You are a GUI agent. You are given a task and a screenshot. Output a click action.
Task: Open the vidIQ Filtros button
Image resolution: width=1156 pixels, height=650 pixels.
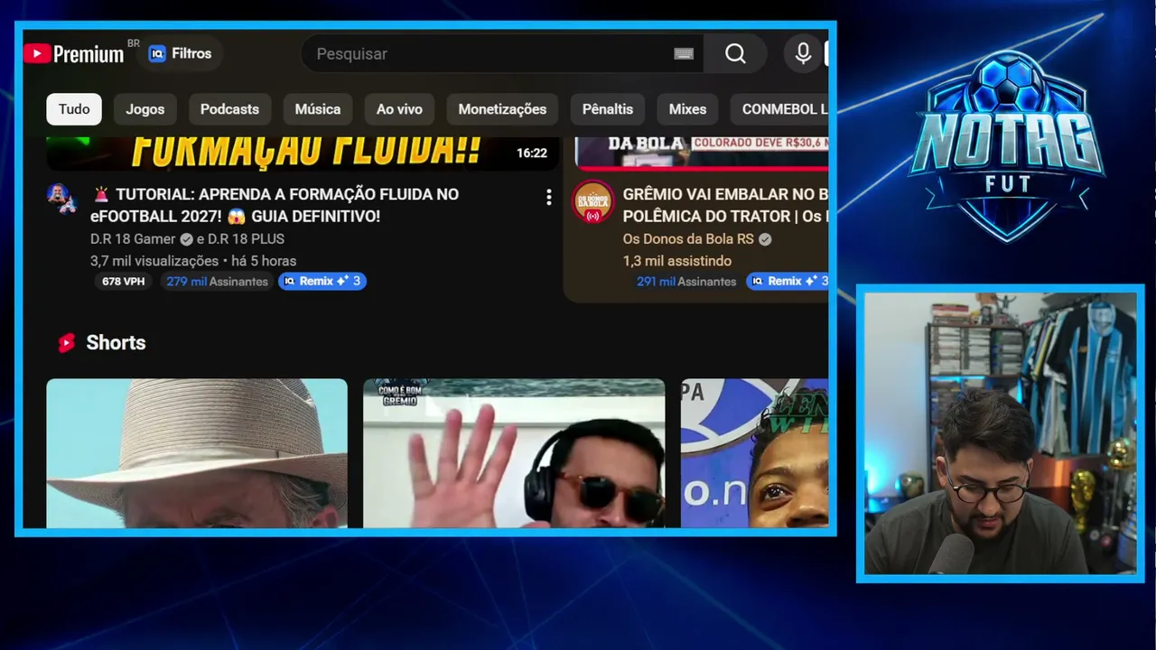pyautogui.click(x=180, y=53)
